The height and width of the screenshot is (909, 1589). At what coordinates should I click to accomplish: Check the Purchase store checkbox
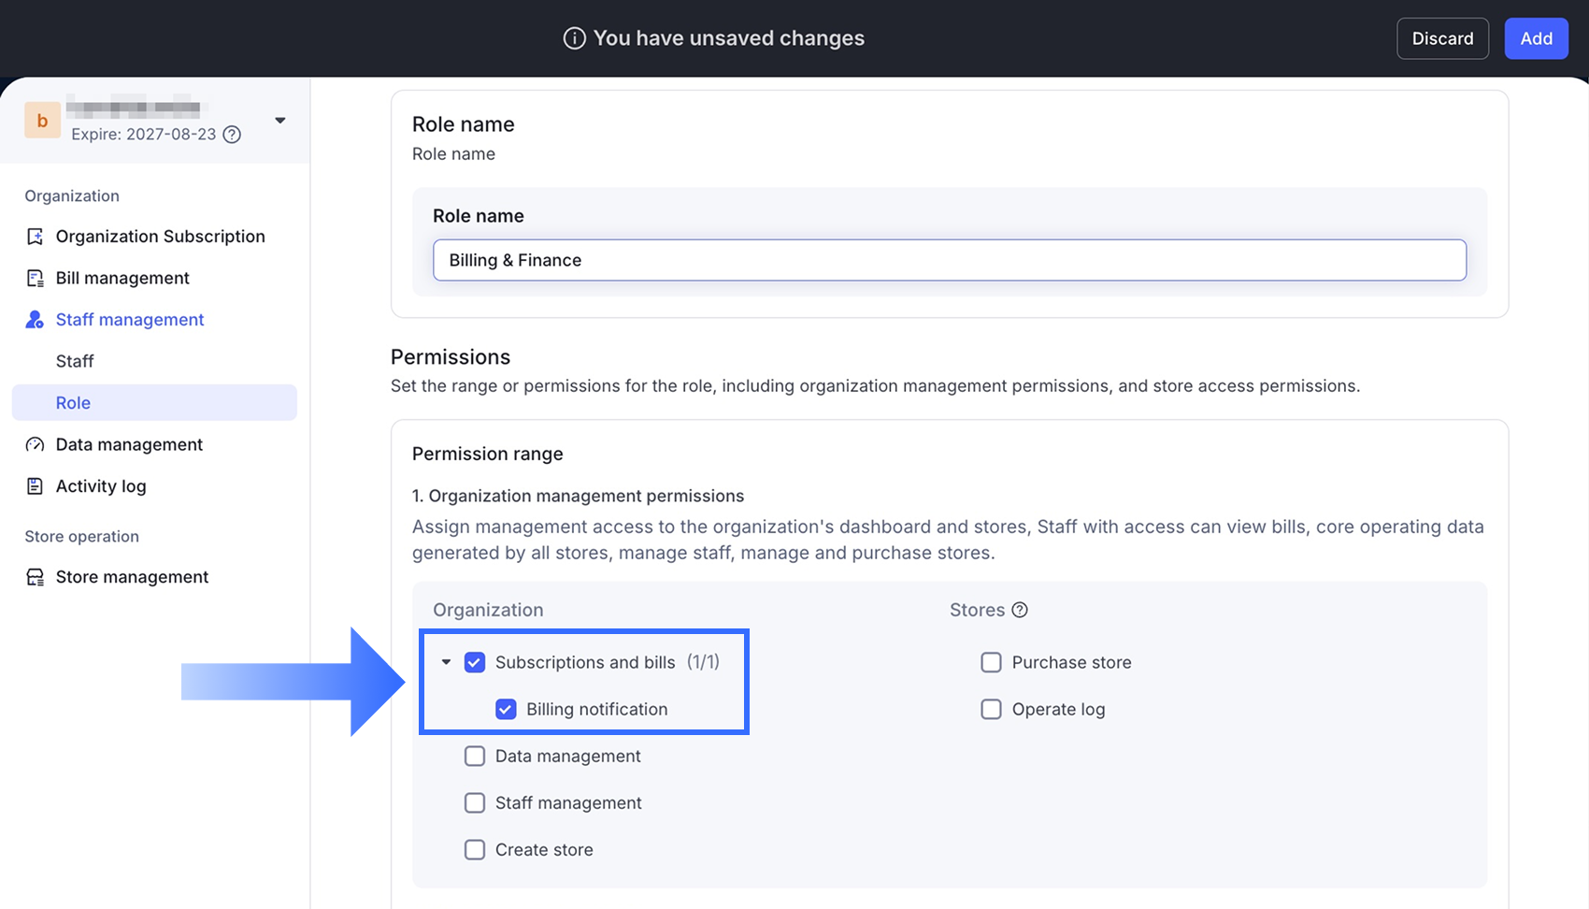click(x=991, y=662)
